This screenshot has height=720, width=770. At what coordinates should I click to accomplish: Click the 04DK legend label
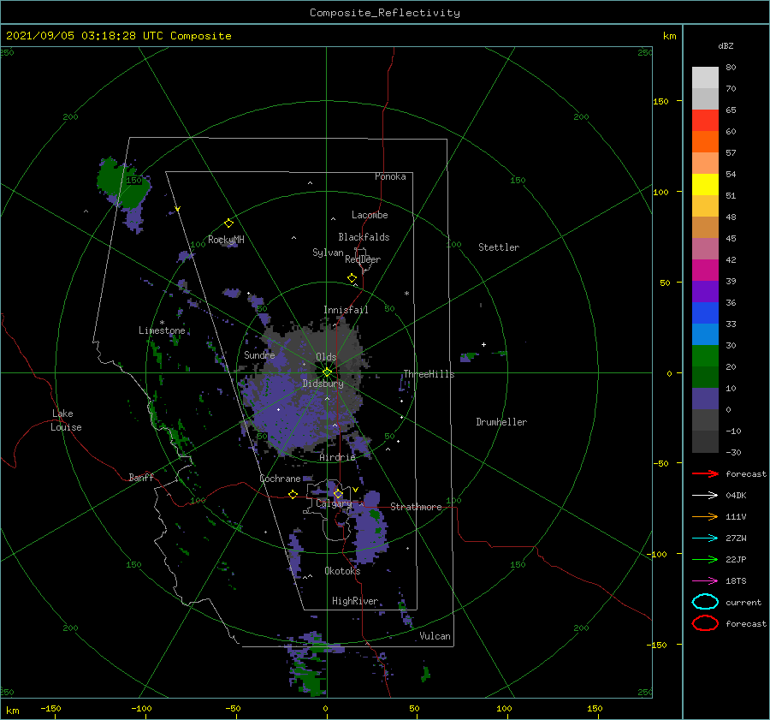pyautogui.click(x=736, y=495)
